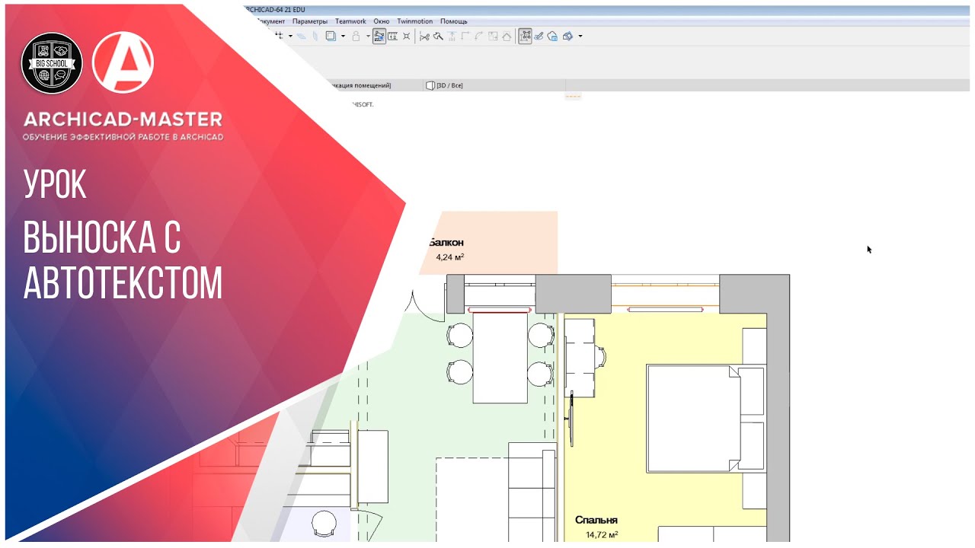The height and width of the screenshot is (548, 975).
Task: Open the Twinmotion menu
Action: coord(415,21)
